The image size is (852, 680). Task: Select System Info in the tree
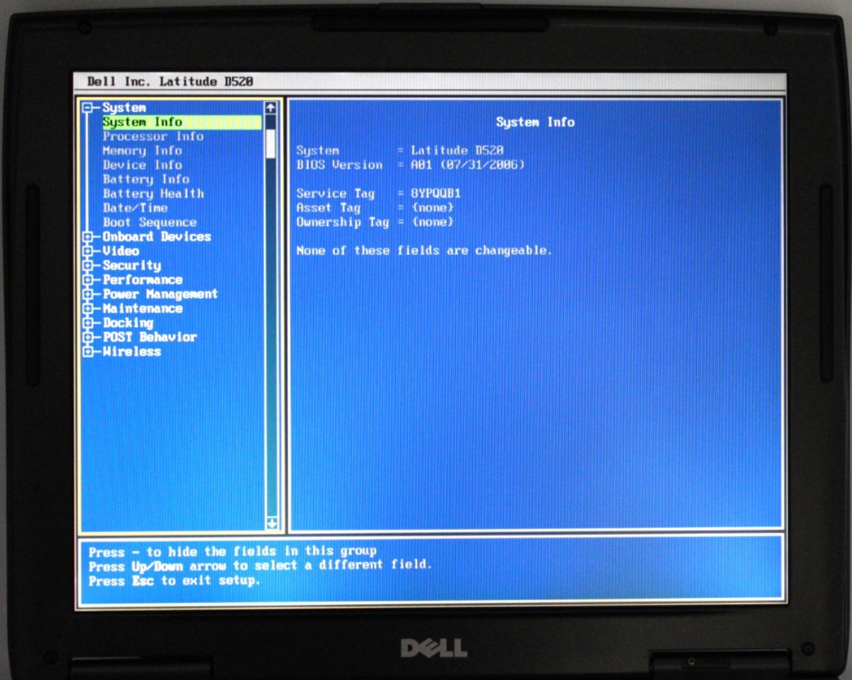tap(181, 121)
